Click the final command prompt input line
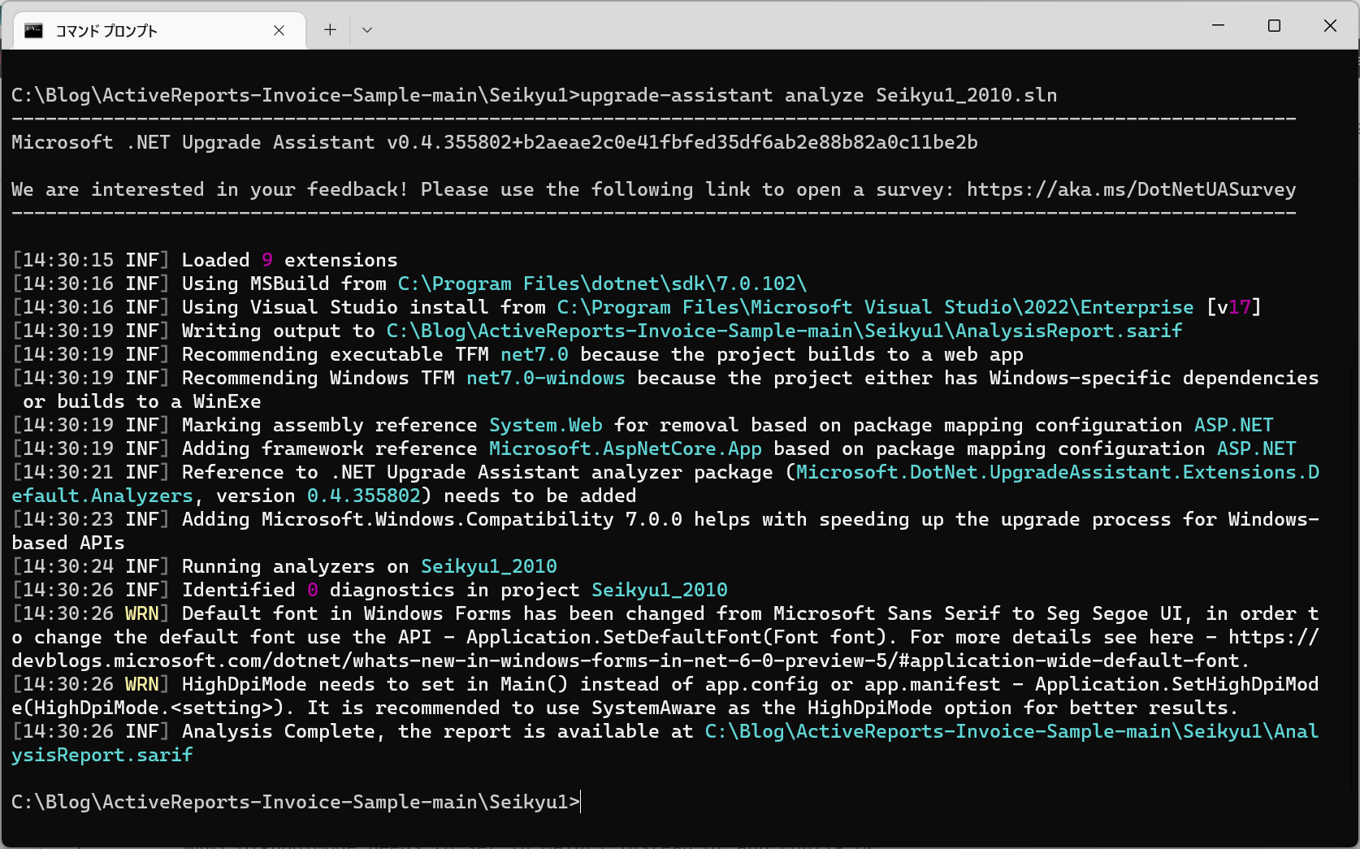1360x849 pixels. pyautogui.click(x=296, y=802)
